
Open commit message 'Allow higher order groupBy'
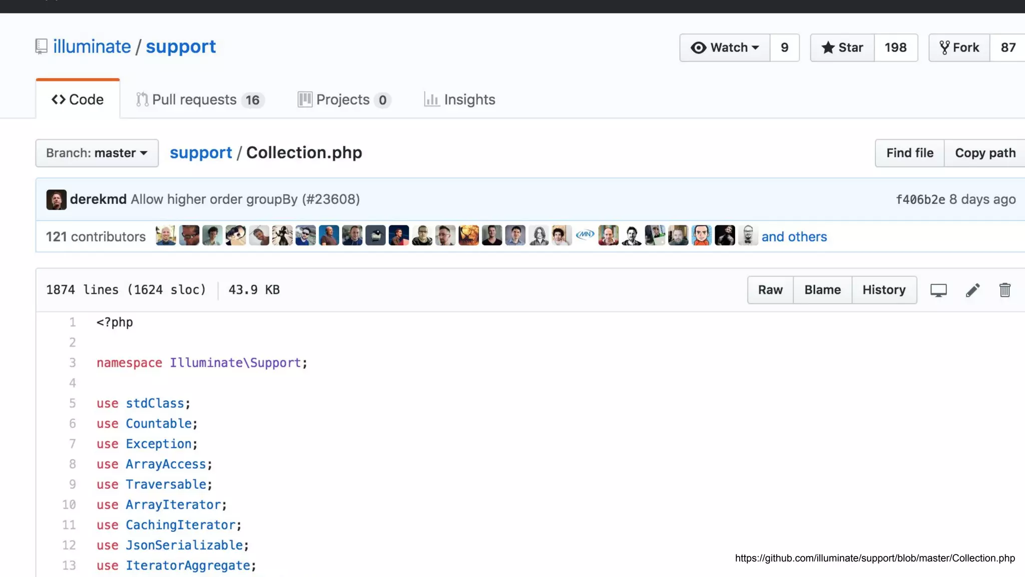click(214, 199)
